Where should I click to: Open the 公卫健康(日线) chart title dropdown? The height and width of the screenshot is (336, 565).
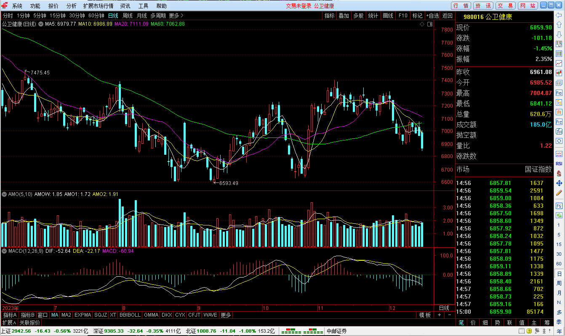pos(40,24)
